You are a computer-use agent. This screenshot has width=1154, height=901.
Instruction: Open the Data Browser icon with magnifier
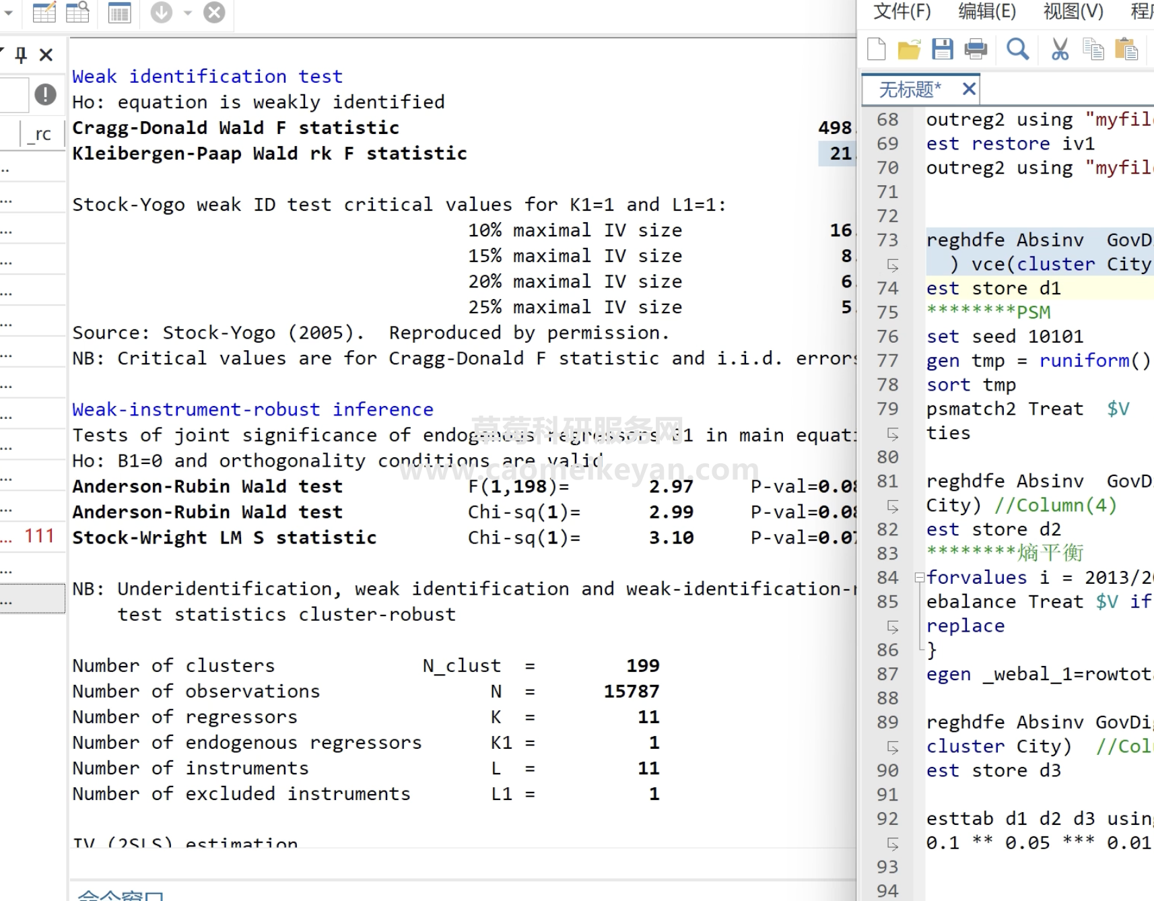pos(77,12)
